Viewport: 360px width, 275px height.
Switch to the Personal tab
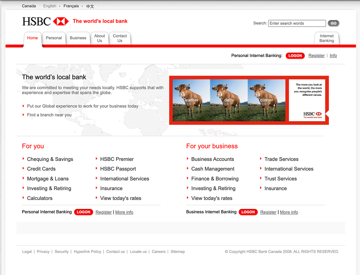pos(54,38)
